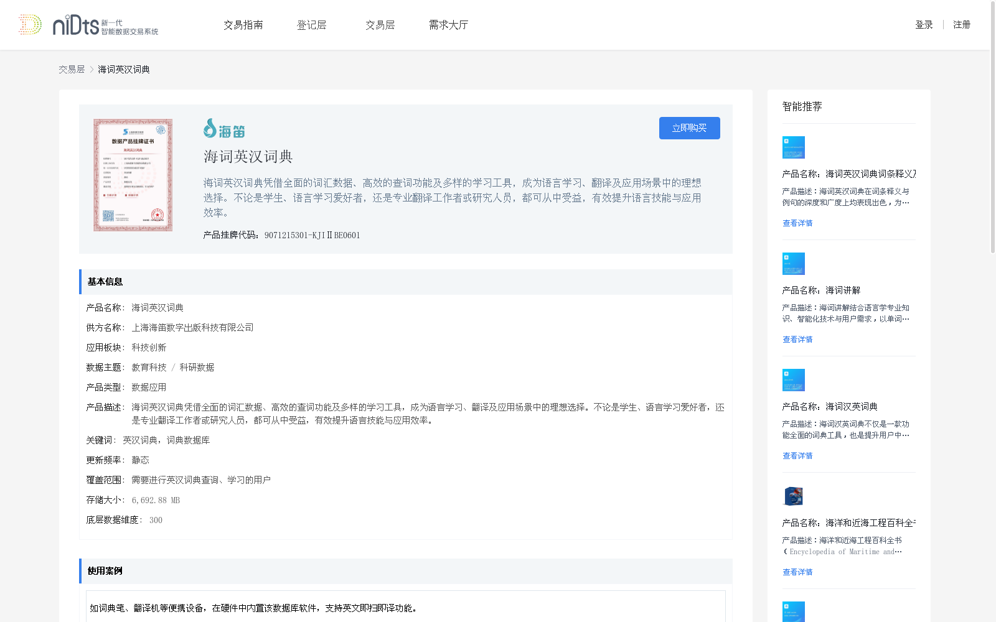996x622 pixels.
Task: Click the niDts site logo
Action: 88,25
